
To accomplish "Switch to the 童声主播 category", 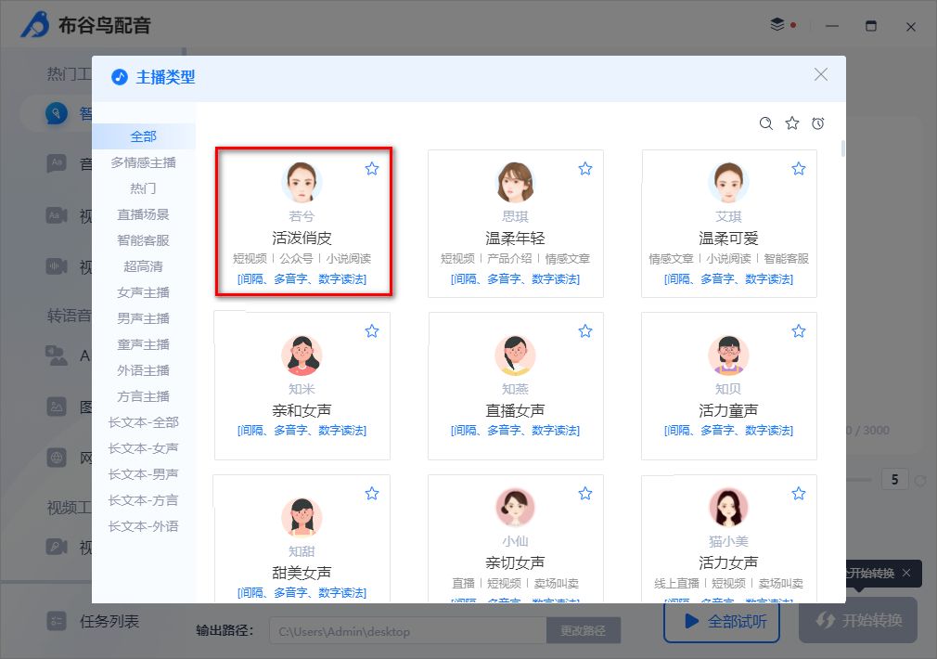I will coord(144,344).
